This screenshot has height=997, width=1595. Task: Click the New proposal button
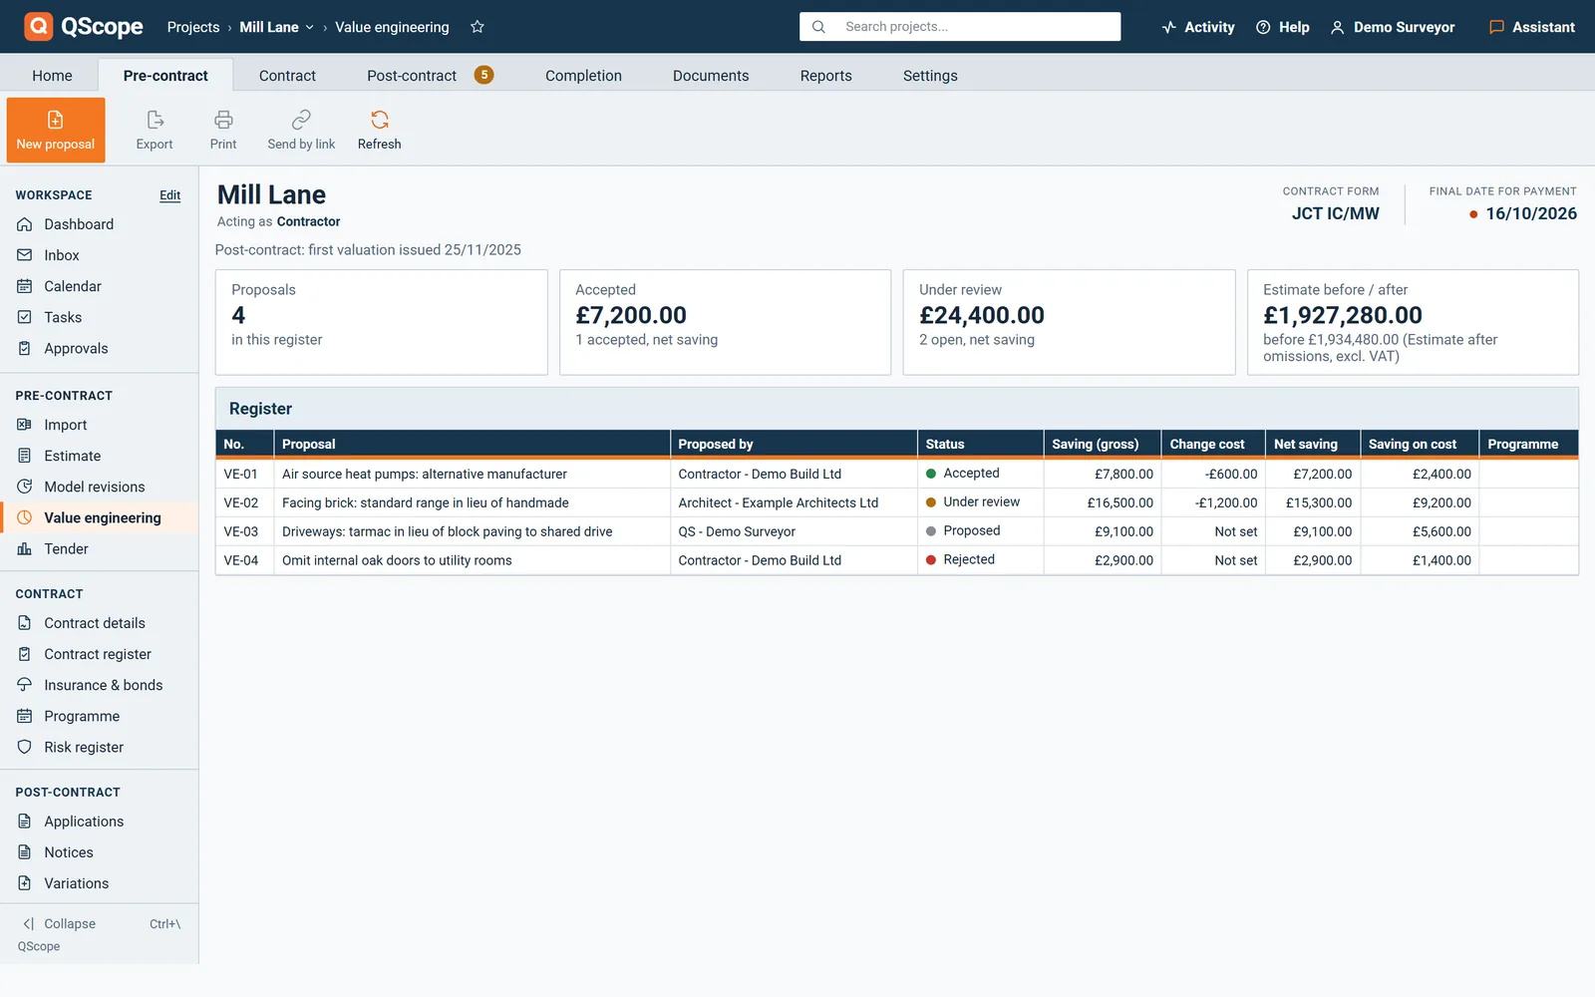tap(56, 130)
